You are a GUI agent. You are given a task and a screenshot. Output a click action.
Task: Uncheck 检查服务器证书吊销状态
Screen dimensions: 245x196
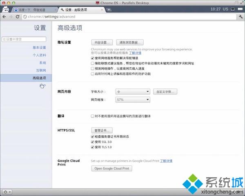(93, 137)
